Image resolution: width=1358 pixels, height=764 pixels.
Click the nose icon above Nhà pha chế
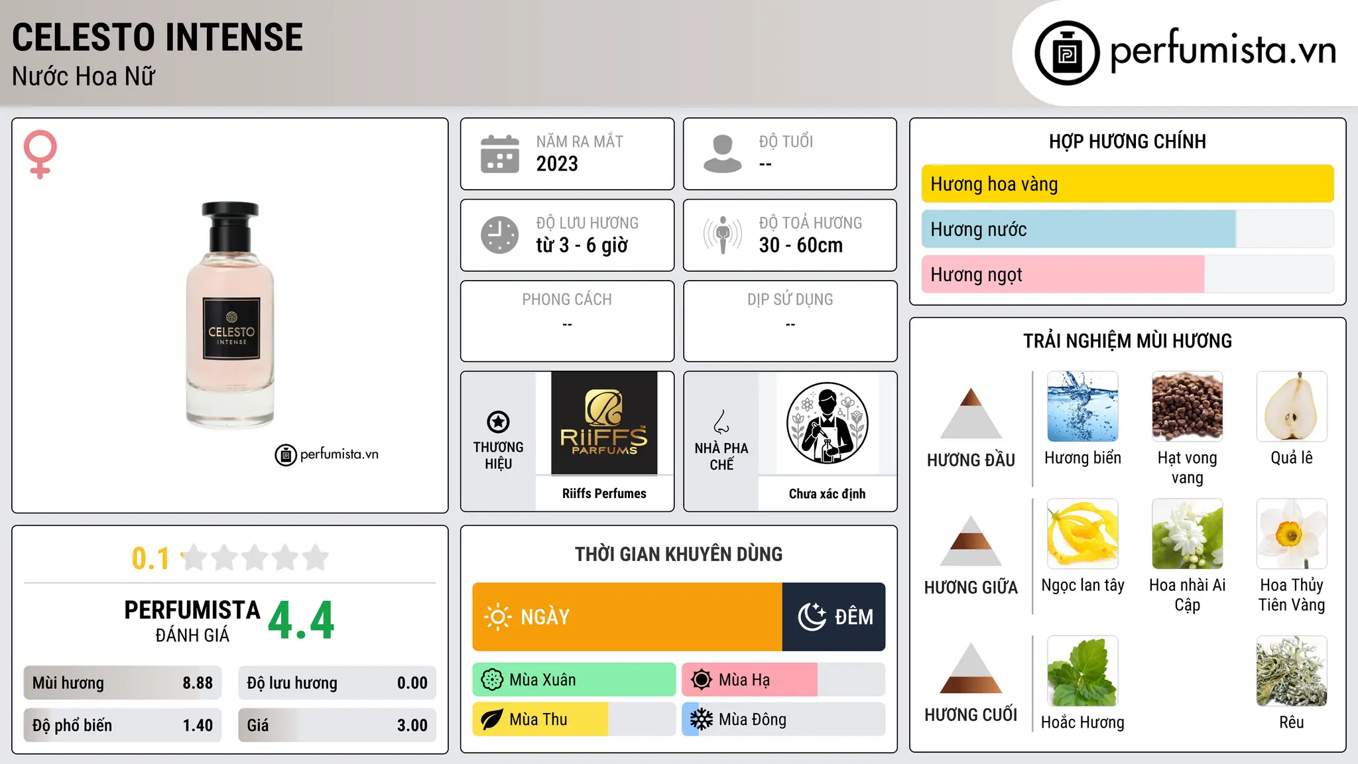tap(721, 422)
